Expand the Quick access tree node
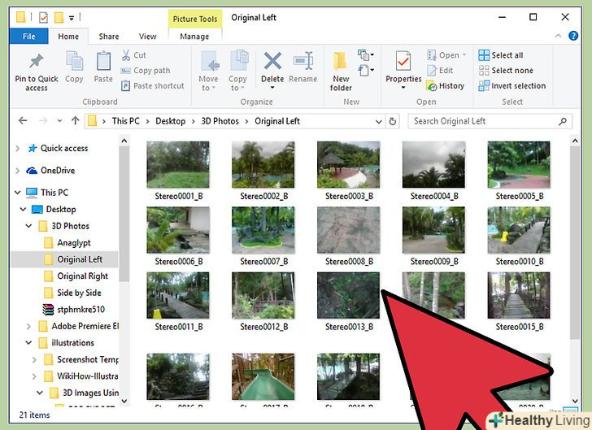The width and height of the screenshot is (592, 430). pos(18,149)
